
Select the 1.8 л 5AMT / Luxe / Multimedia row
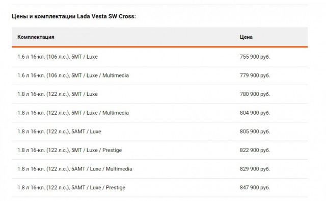point(159,169)
